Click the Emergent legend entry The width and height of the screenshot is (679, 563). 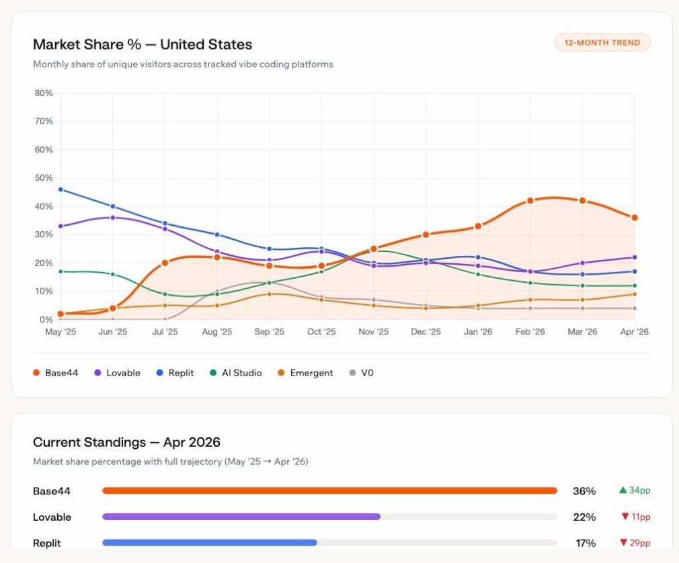coord(305,373)
